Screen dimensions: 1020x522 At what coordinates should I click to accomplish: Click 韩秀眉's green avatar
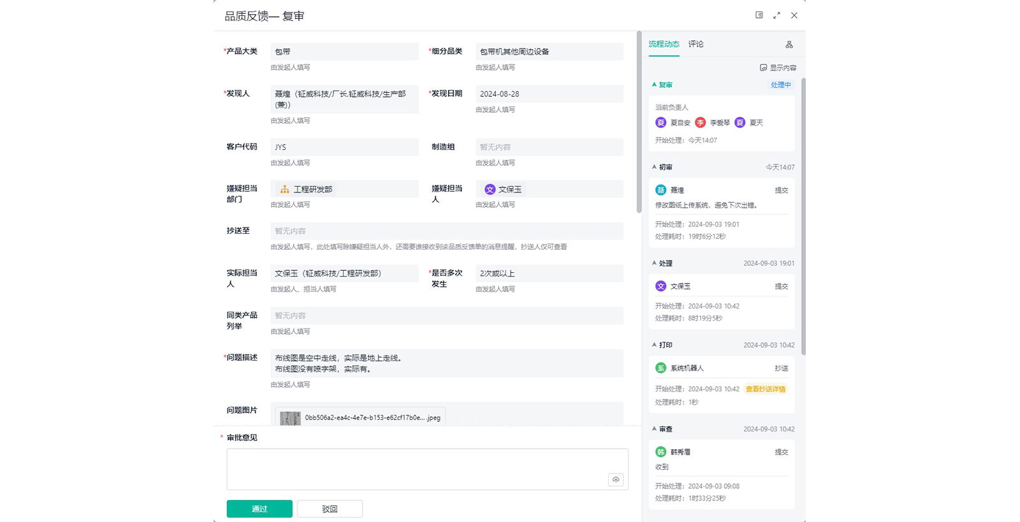tap(660, 452)
